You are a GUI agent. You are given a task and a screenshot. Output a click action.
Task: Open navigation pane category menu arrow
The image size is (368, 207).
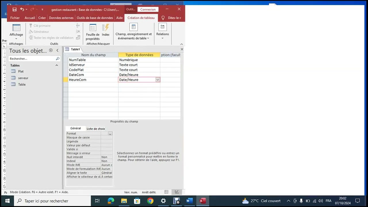tap(51, 50)
